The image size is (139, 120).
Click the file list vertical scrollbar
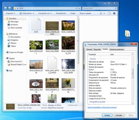point(78,59)
